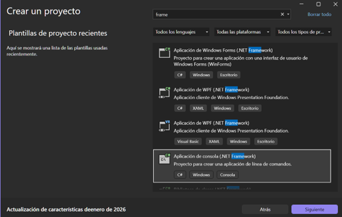This screenshot has width=342, height=217.
Task: Click the partially visible class library template row
Action: (242, 189)
